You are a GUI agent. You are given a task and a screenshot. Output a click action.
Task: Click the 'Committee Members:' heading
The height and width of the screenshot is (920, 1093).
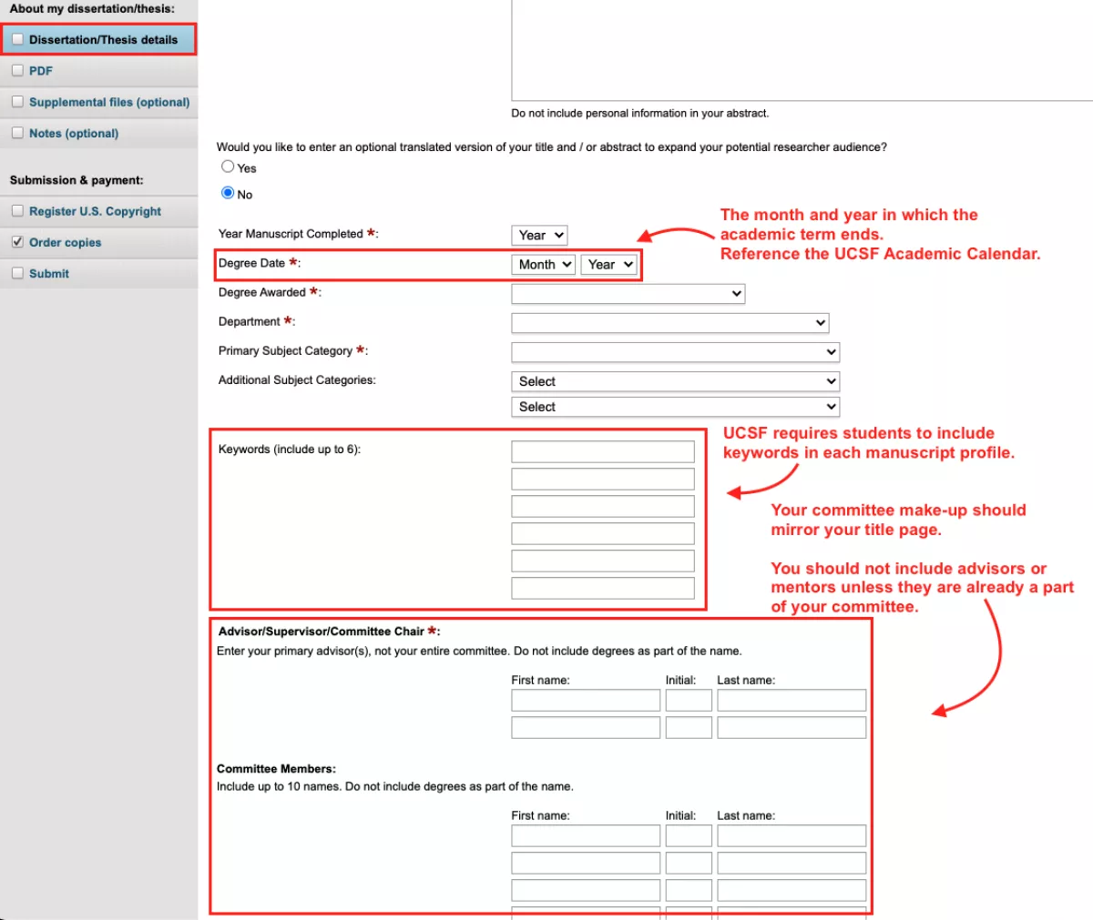click(x=276, y=769)
